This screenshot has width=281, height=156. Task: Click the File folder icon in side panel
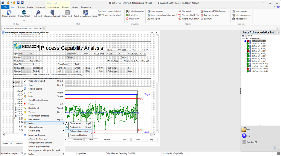(244, 130)
